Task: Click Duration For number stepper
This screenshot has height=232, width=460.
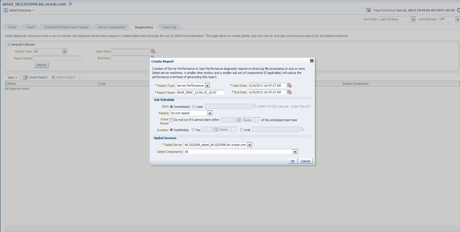Action: pos(217,129)
